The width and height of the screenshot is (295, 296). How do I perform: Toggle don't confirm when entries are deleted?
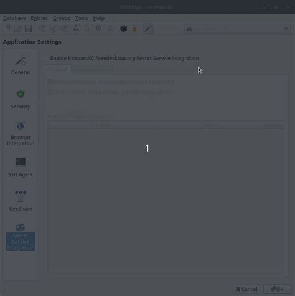point(110,92)
